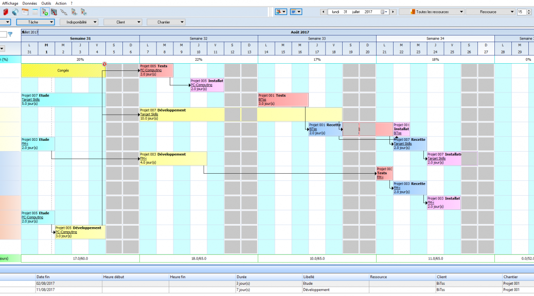Click the 7 jour(s) duration cell
Screen dimensions: 534x296
(x=269, y=290)
